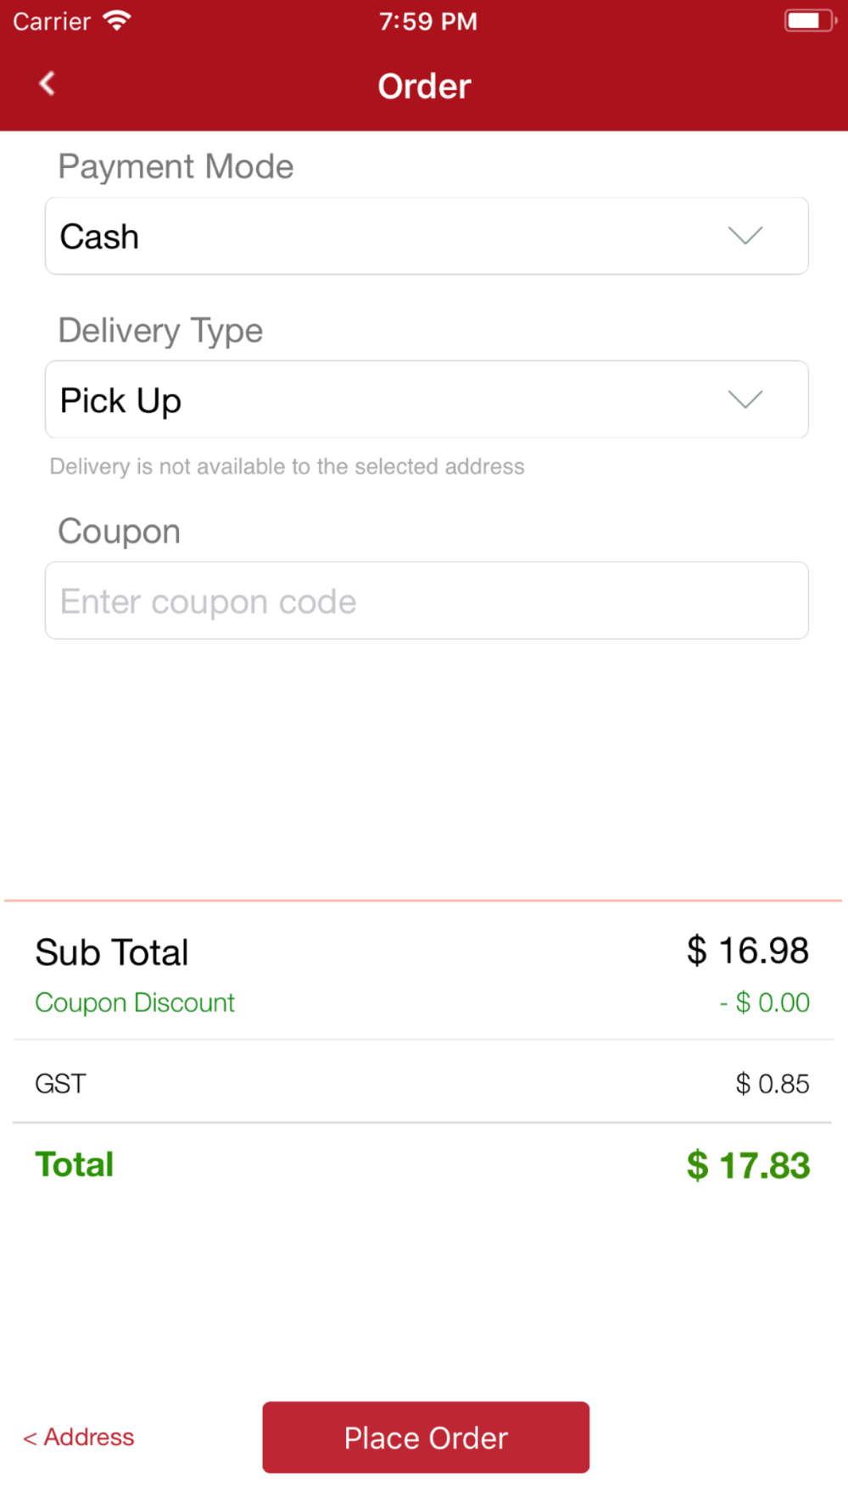
Task: Tap the back arrow in header
Action: pyautogui.click(x=47, y=83)
